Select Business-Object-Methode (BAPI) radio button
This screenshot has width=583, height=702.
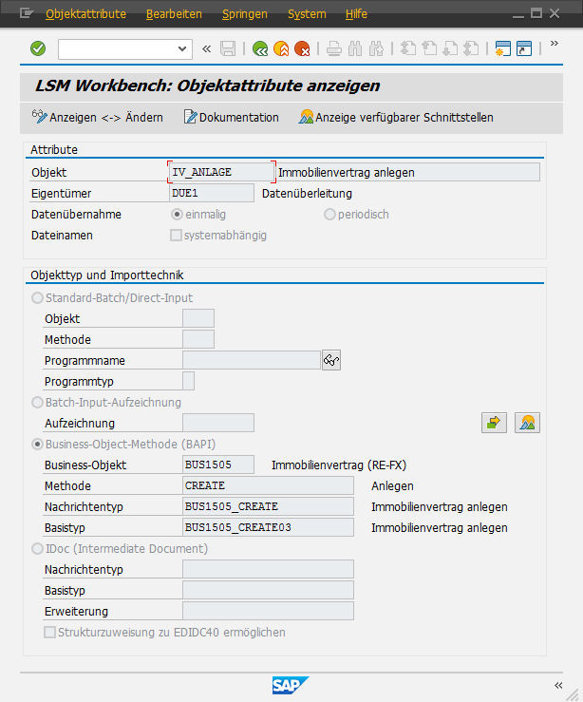click(37, 445)
